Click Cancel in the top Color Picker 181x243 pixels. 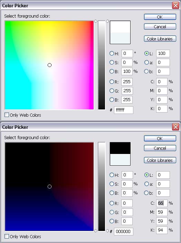pyautogui.click(x=160, y=27)
